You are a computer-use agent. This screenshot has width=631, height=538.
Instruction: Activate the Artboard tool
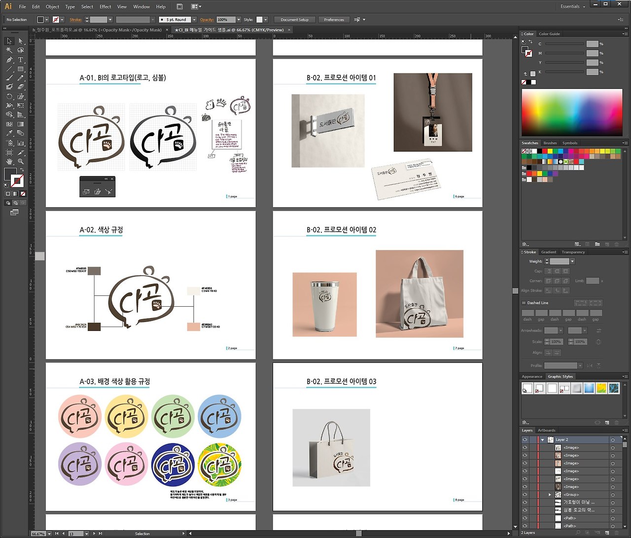9,152
